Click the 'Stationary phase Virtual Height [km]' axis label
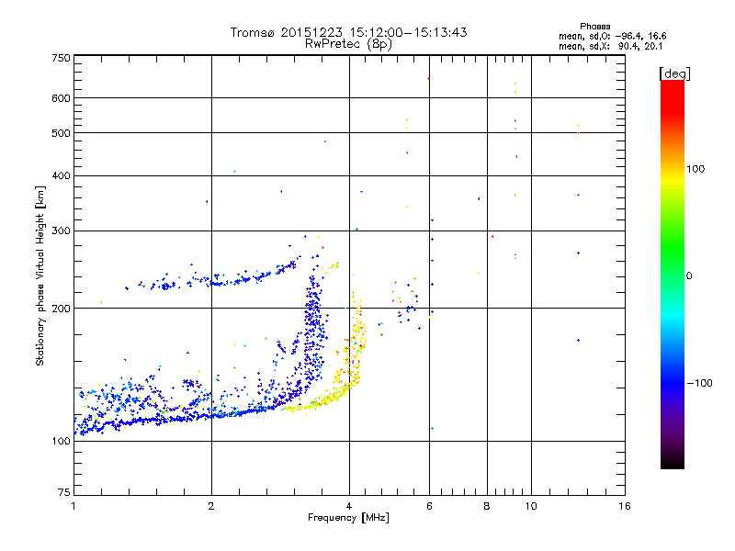The image size is (735, 551). click(x=40, y=275)
